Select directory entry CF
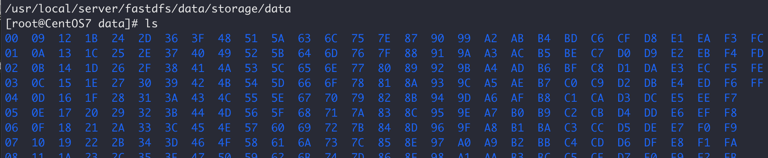 click(624, 38)
